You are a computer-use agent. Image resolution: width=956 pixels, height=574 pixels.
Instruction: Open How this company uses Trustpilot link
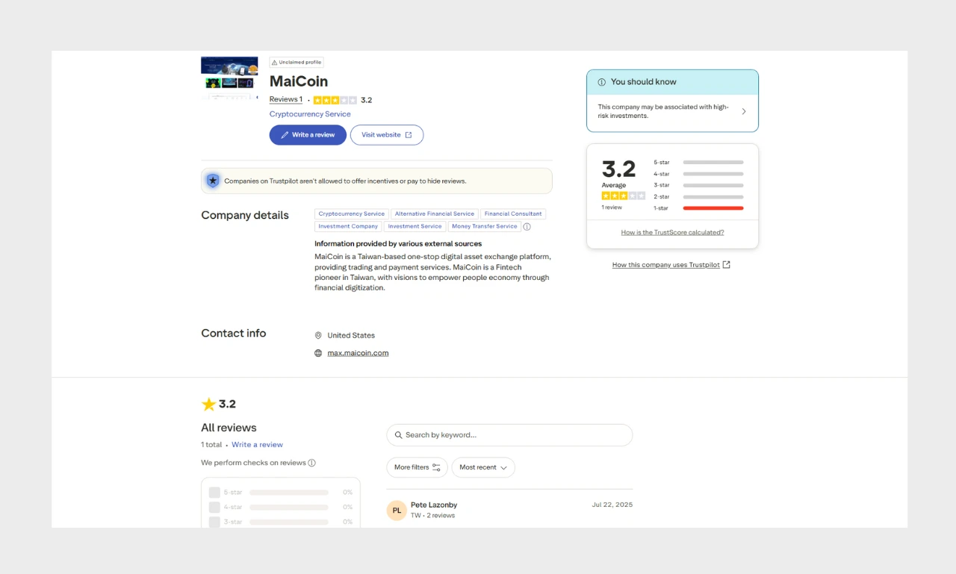pyautogui.click(x=666, y=265)
